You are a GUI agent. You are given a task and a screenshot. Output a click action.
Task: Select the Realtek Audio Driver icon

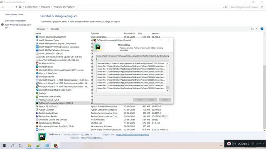coord(37,113)
